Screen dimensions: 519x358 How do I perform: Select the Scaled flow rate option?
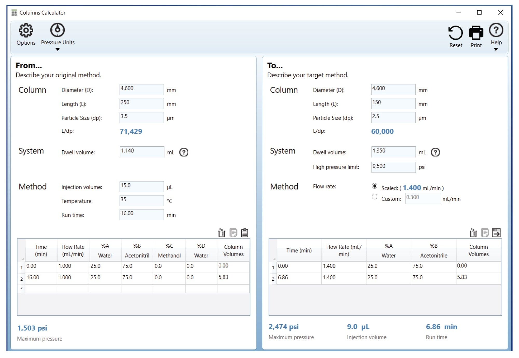coord(374,186)
